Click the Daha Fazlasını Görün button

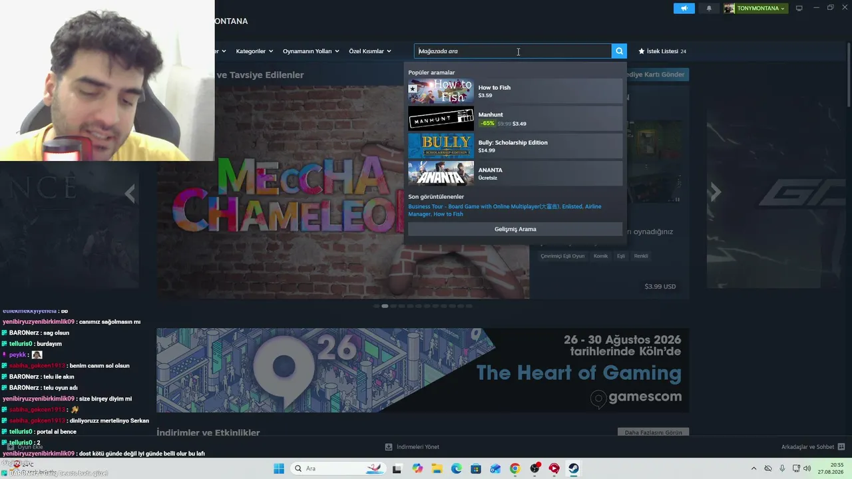click(653, 432)
